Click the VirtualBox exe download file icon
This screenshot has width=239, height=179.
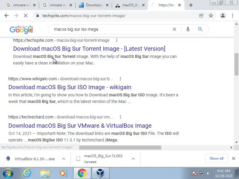coord(8,159)
